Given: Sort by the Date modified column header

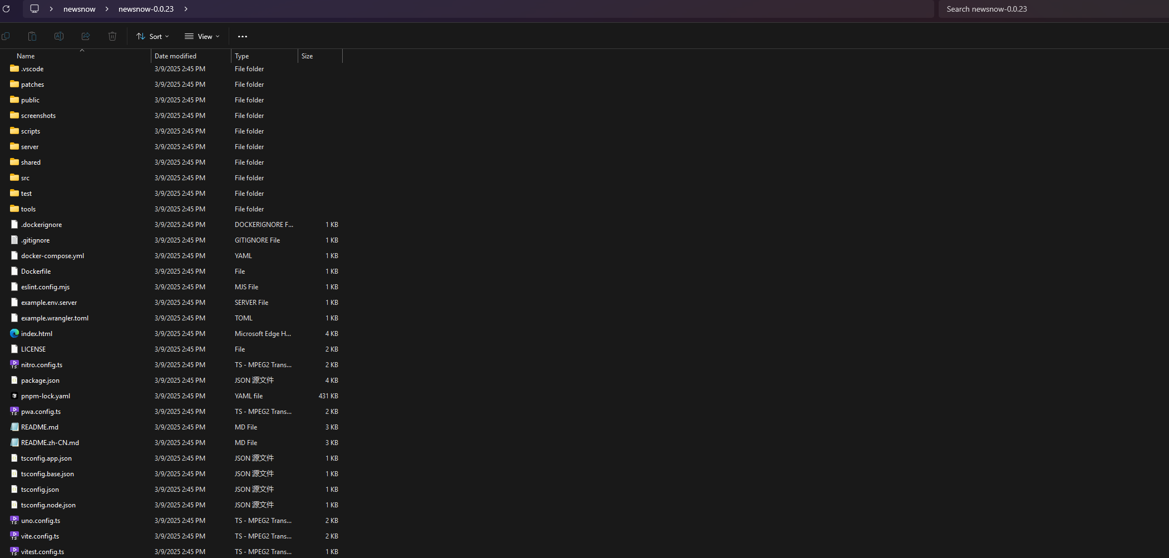Looking at the screenshot, I should pyautogui.click(x=175, y=56).
